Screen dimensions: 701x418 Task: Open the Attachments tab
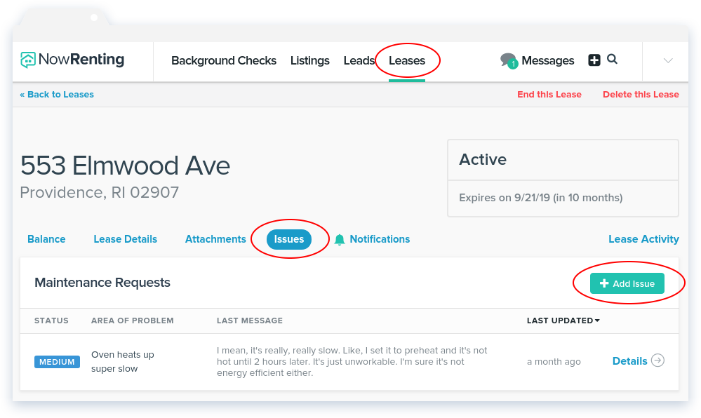215,239
